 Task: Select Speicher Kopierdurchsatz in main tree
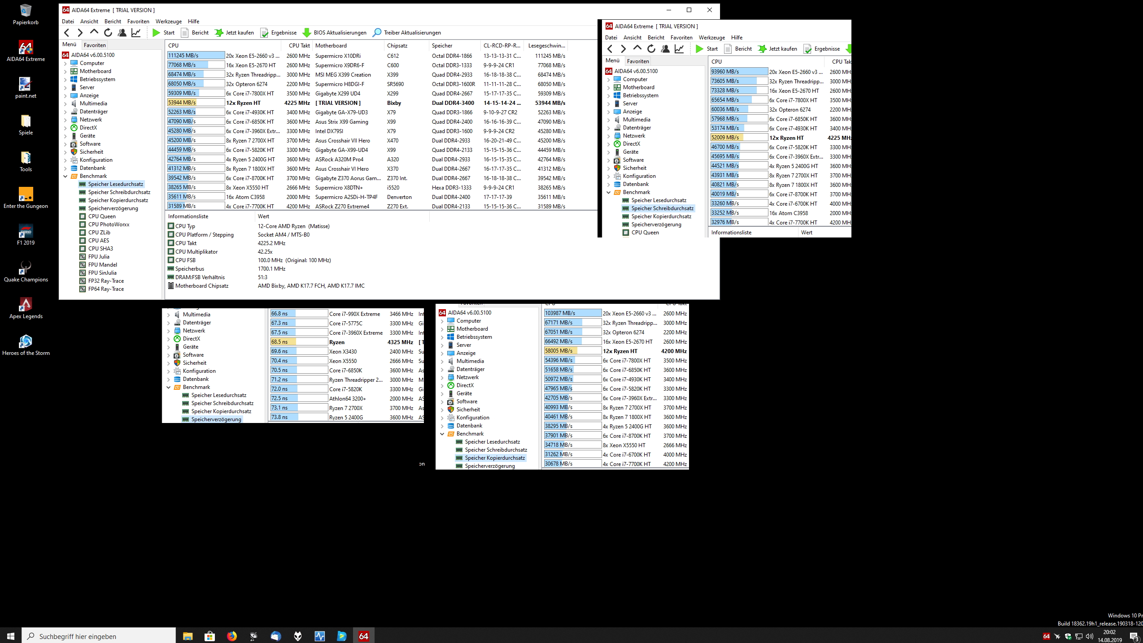118,200
